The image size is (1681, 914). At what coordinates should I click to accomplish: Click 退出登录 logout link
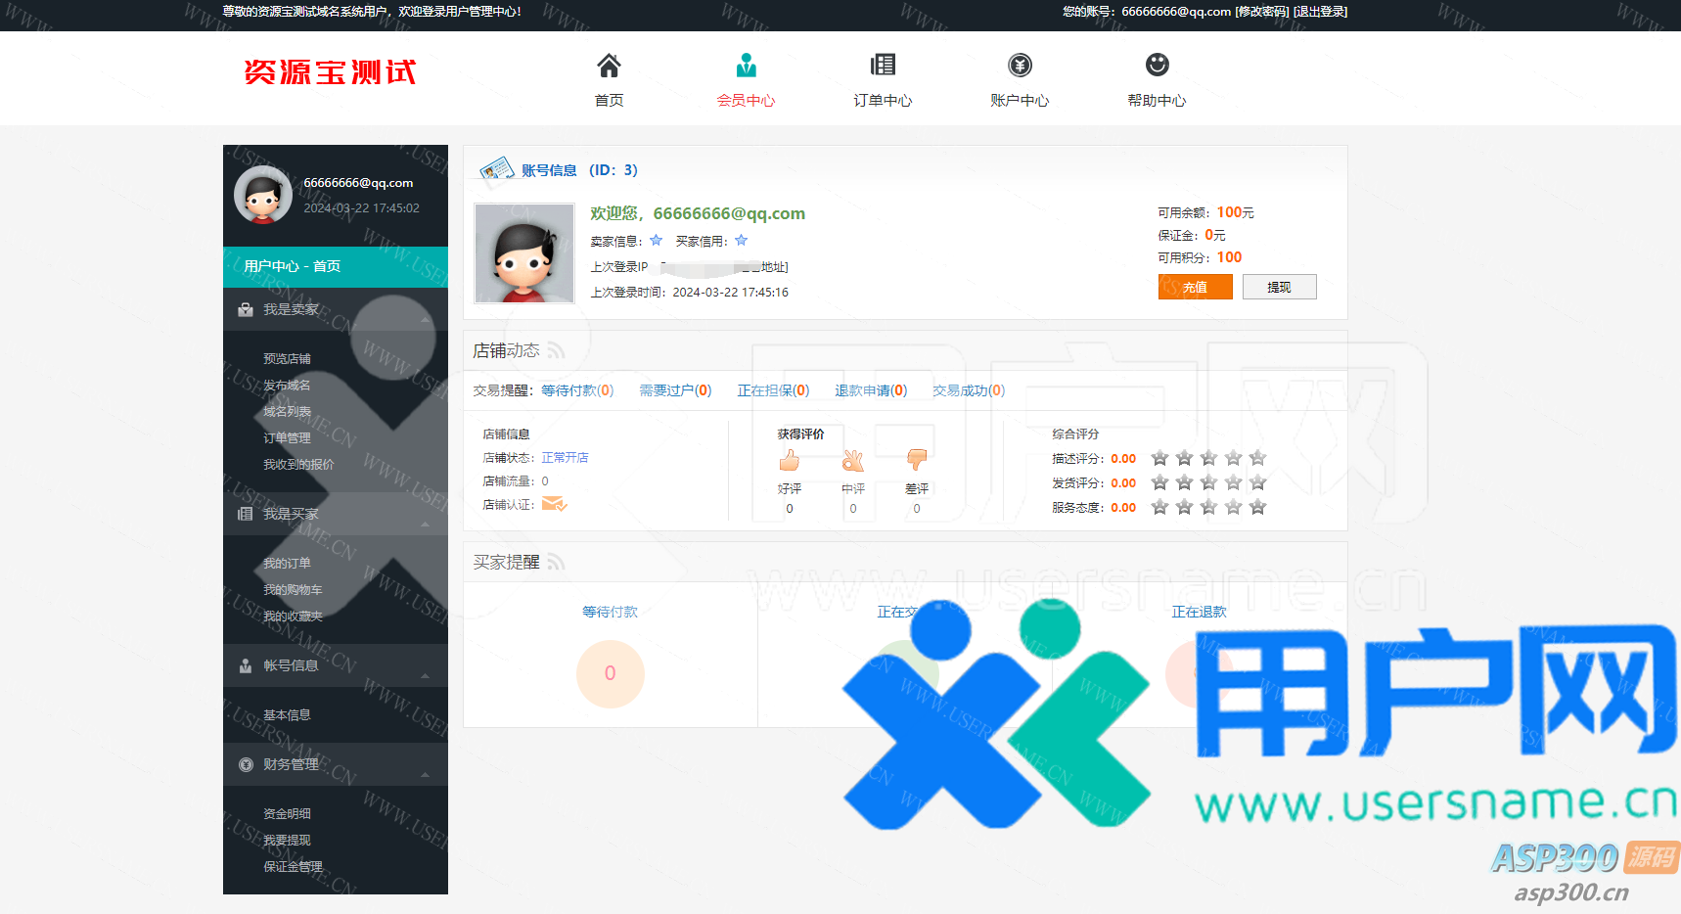pyautogui.click(x=1320, y=12)
